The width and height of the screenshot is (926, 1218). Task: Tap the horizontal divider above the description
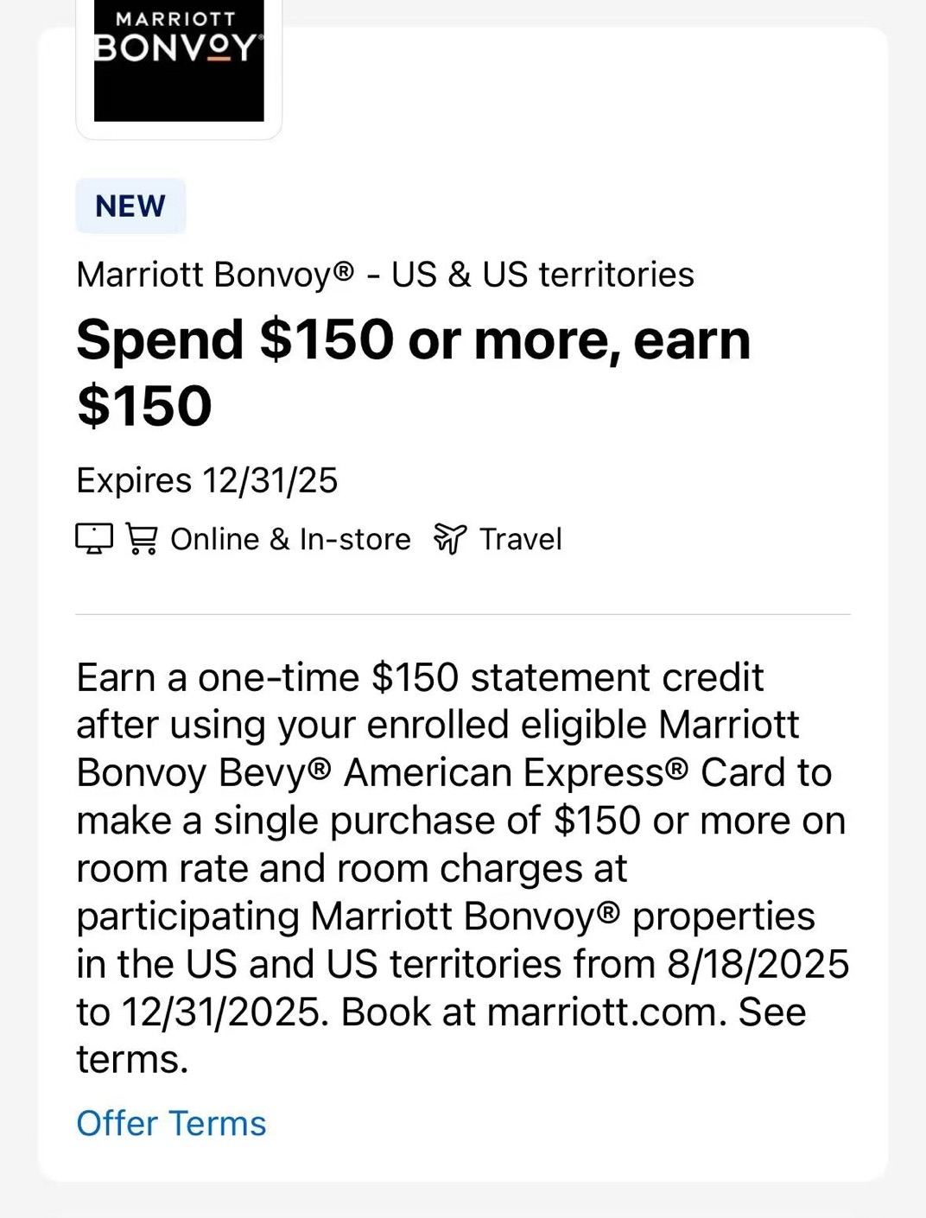coord(463,614)
